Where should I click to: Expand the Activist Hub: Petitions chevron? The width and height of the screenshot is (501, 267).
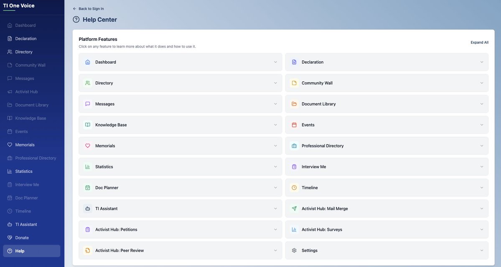pos(275,230)
